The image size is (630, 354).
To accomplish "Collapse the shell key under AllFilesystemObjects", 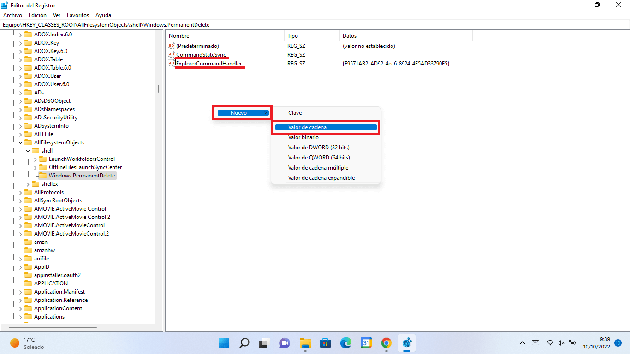I will click(28, 151).
